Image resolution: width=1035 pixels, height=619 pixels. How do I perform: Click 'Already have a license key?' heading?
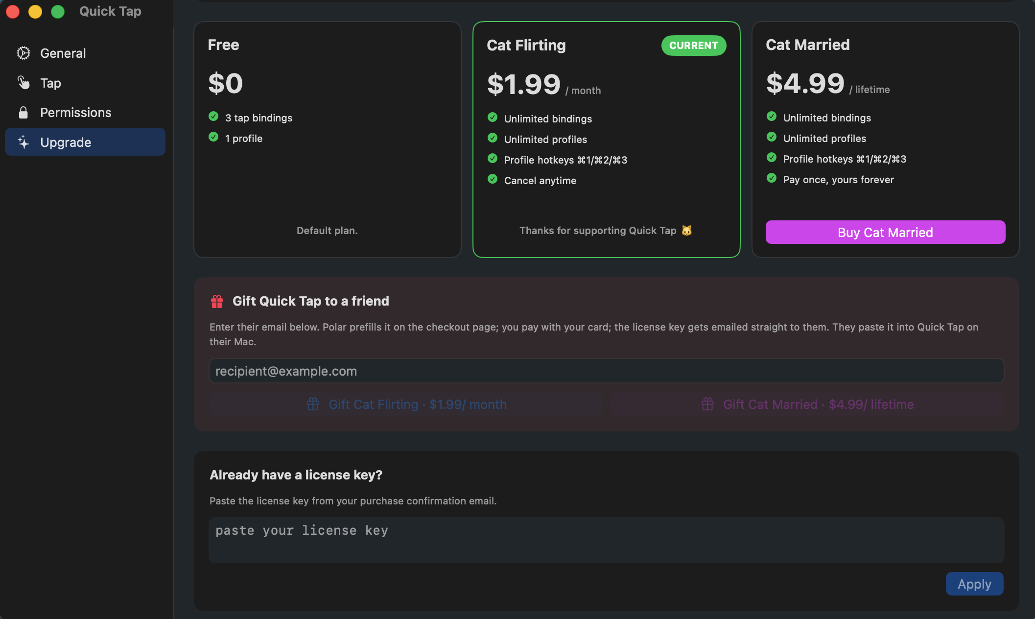296,475
